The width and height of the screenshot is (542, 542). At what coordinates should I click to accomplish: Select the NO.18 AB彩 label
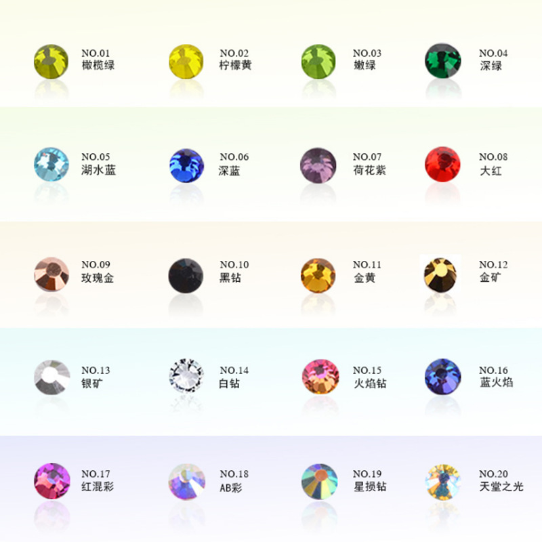tap(234, 481)
